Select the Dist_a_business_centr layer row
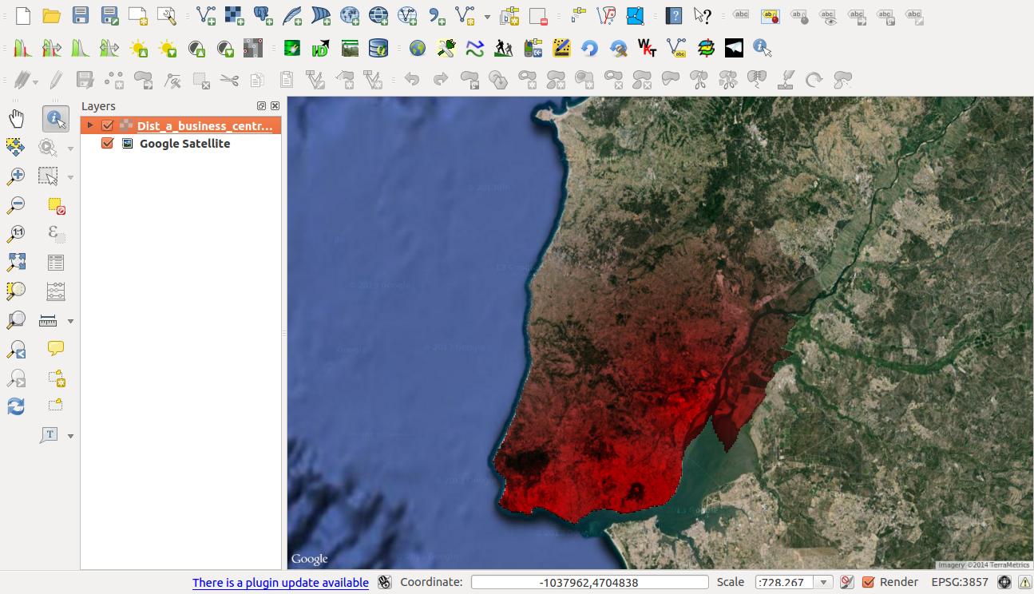 [181, 125]
